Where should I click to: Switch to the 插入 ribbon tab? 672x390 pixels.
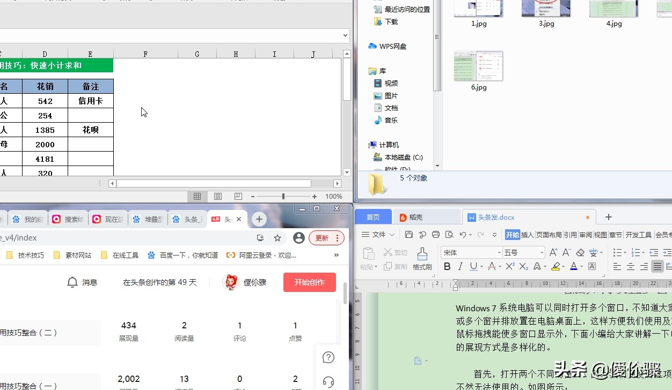coord(528,234)
